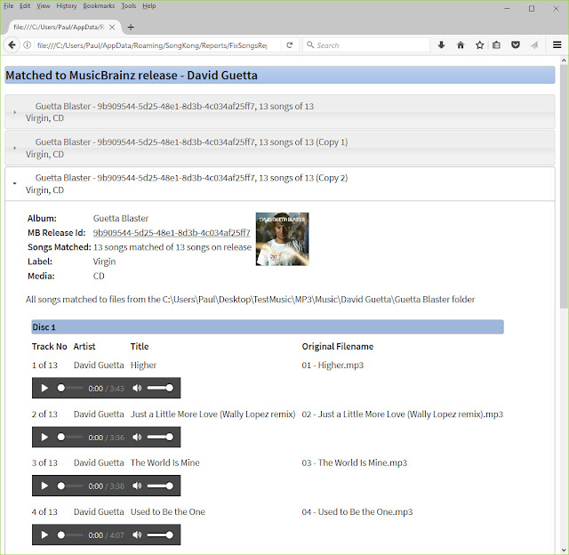
Task: Click the seek bar of the 3:36 player
Action: 70,437
